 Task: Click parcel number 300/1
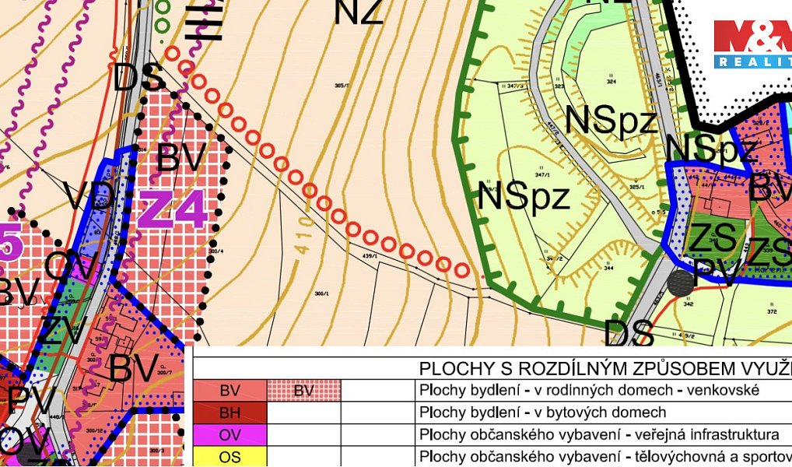[322, 293]
